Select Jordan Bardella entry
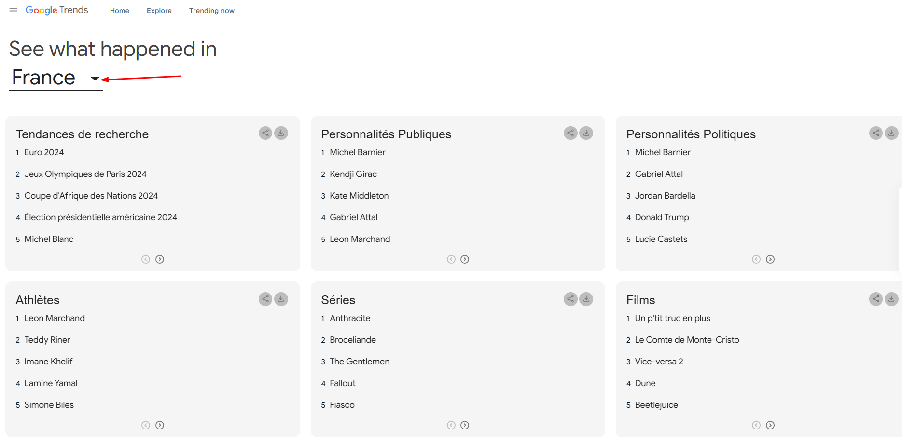The height and width of the screenshot is (442, 902). [665, 196]
